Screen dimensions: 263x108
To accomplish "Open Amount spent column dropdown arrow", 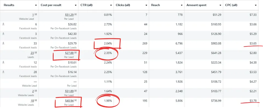I will (x=220, y=5).
